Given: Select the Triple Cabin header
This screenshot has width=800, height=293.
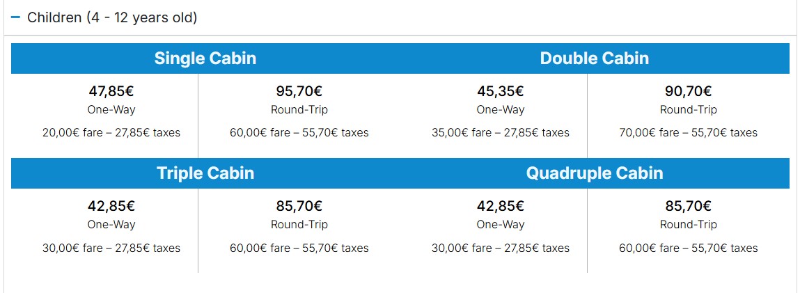Looking at the screenshot, I should pyautogui.click(x=205, y=173).
